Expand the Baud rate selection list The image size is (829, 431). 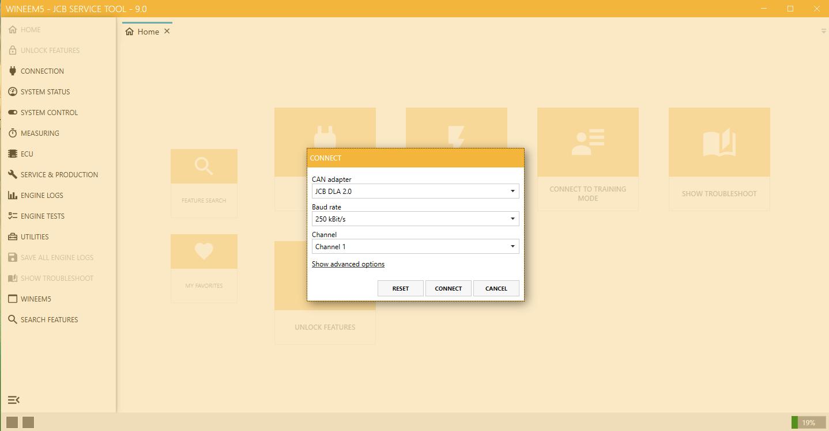tap(511, 218)
